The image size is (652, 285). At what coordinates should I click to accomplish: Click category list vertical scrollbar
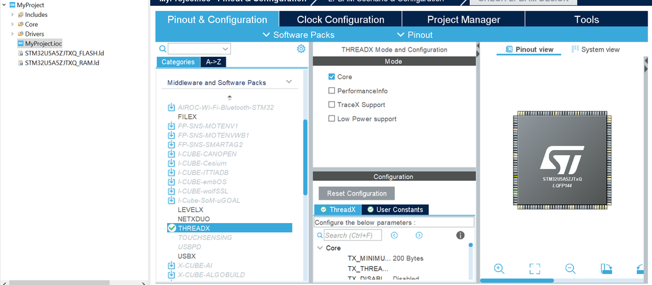tap(305, 157)
